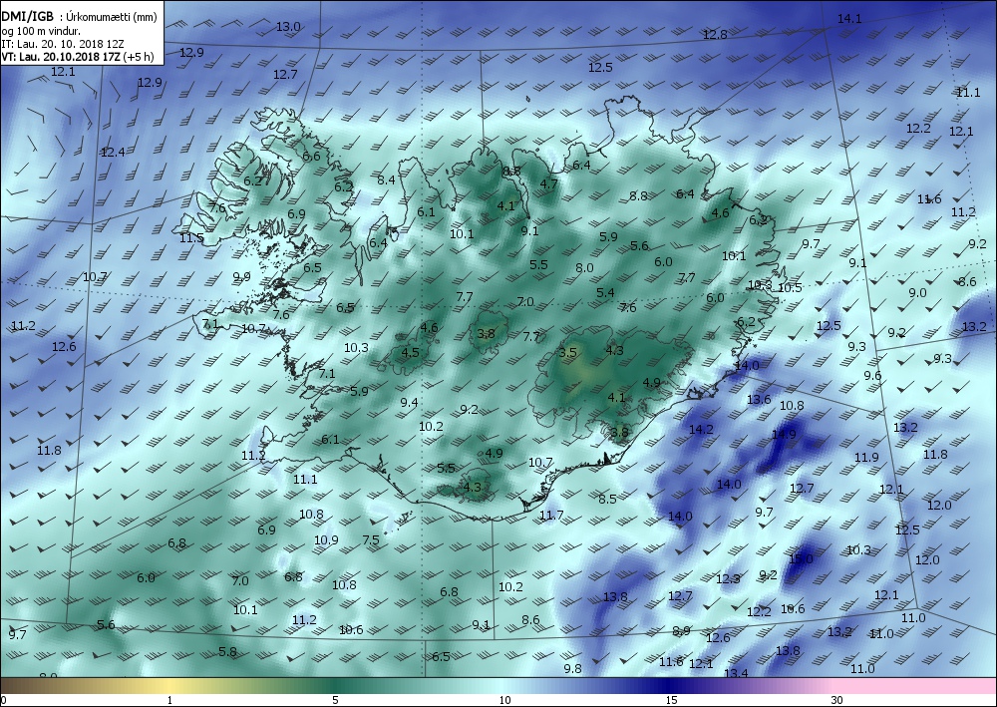The image size is (997, 707).
Task: Click the 'og 100 m vindur.' legend line
Action: click(41, 31)
